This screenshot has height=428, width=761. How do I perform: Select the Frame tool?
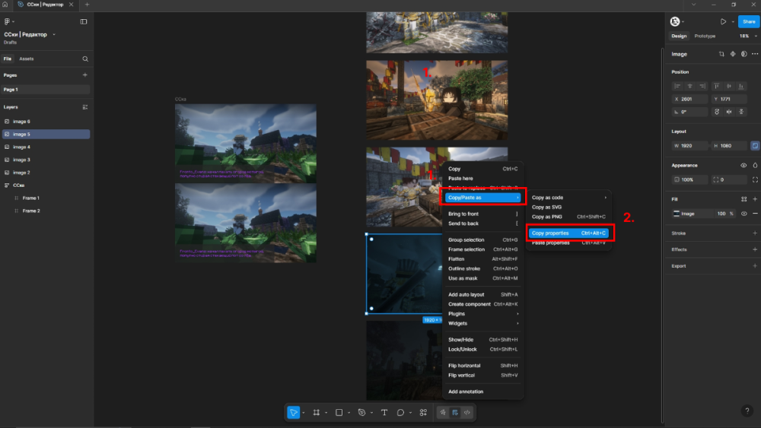pyautogui.click(x=317, y=412)
